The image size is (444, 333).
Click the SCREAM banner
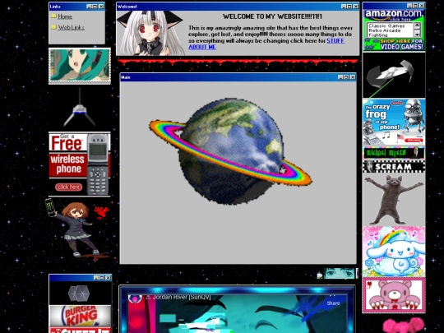coord(394,166)
